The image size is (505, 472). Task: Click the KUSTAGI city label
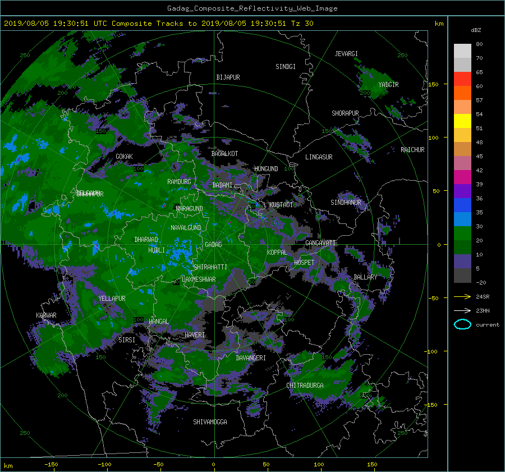tap(281, 205)
